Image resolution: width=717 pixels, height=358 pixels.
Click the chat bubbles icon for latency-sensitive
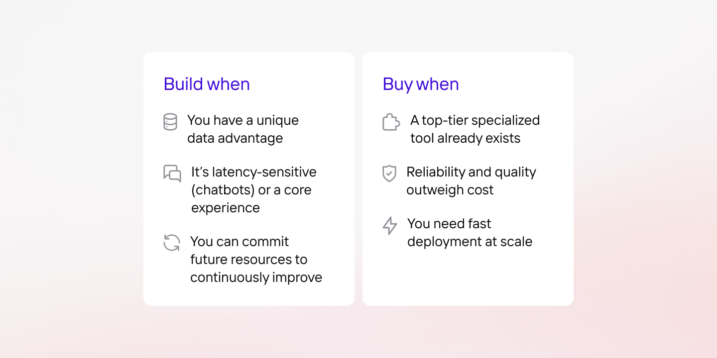[x=172, y=174]
